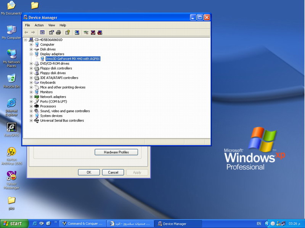Click the Update Driver toolbar icon

(x=86, y=32)
